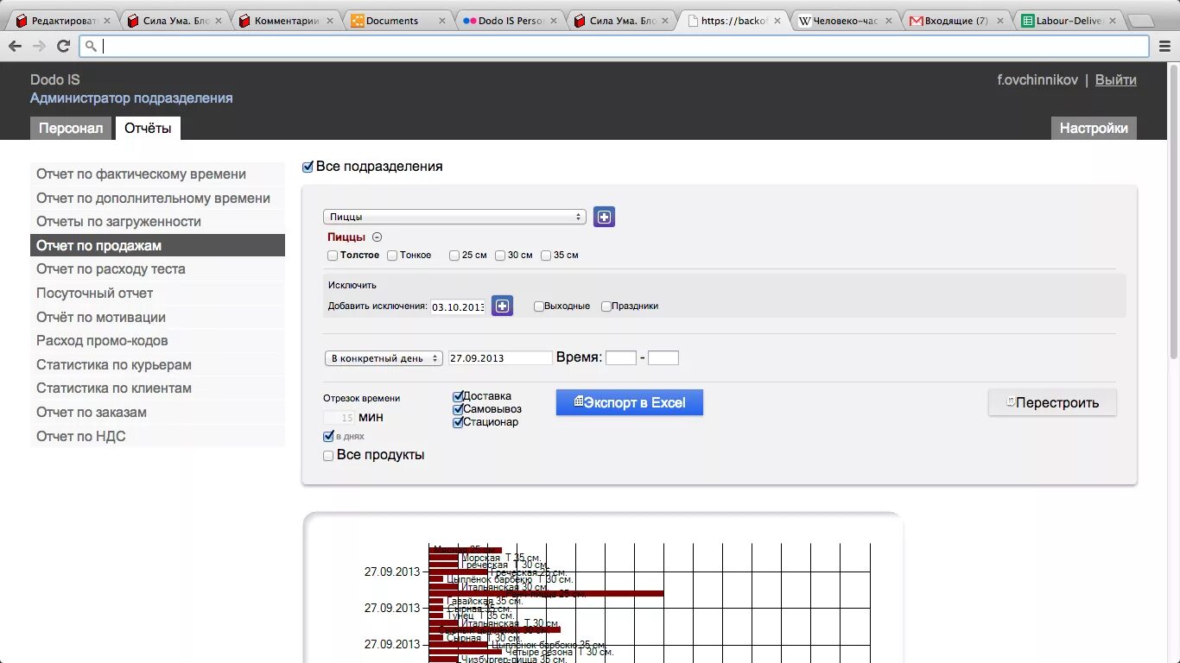Viewport: 1180px width, 663px height.
Task: Toggle the в днях checkbox
Action: click(x=328, y=436)
